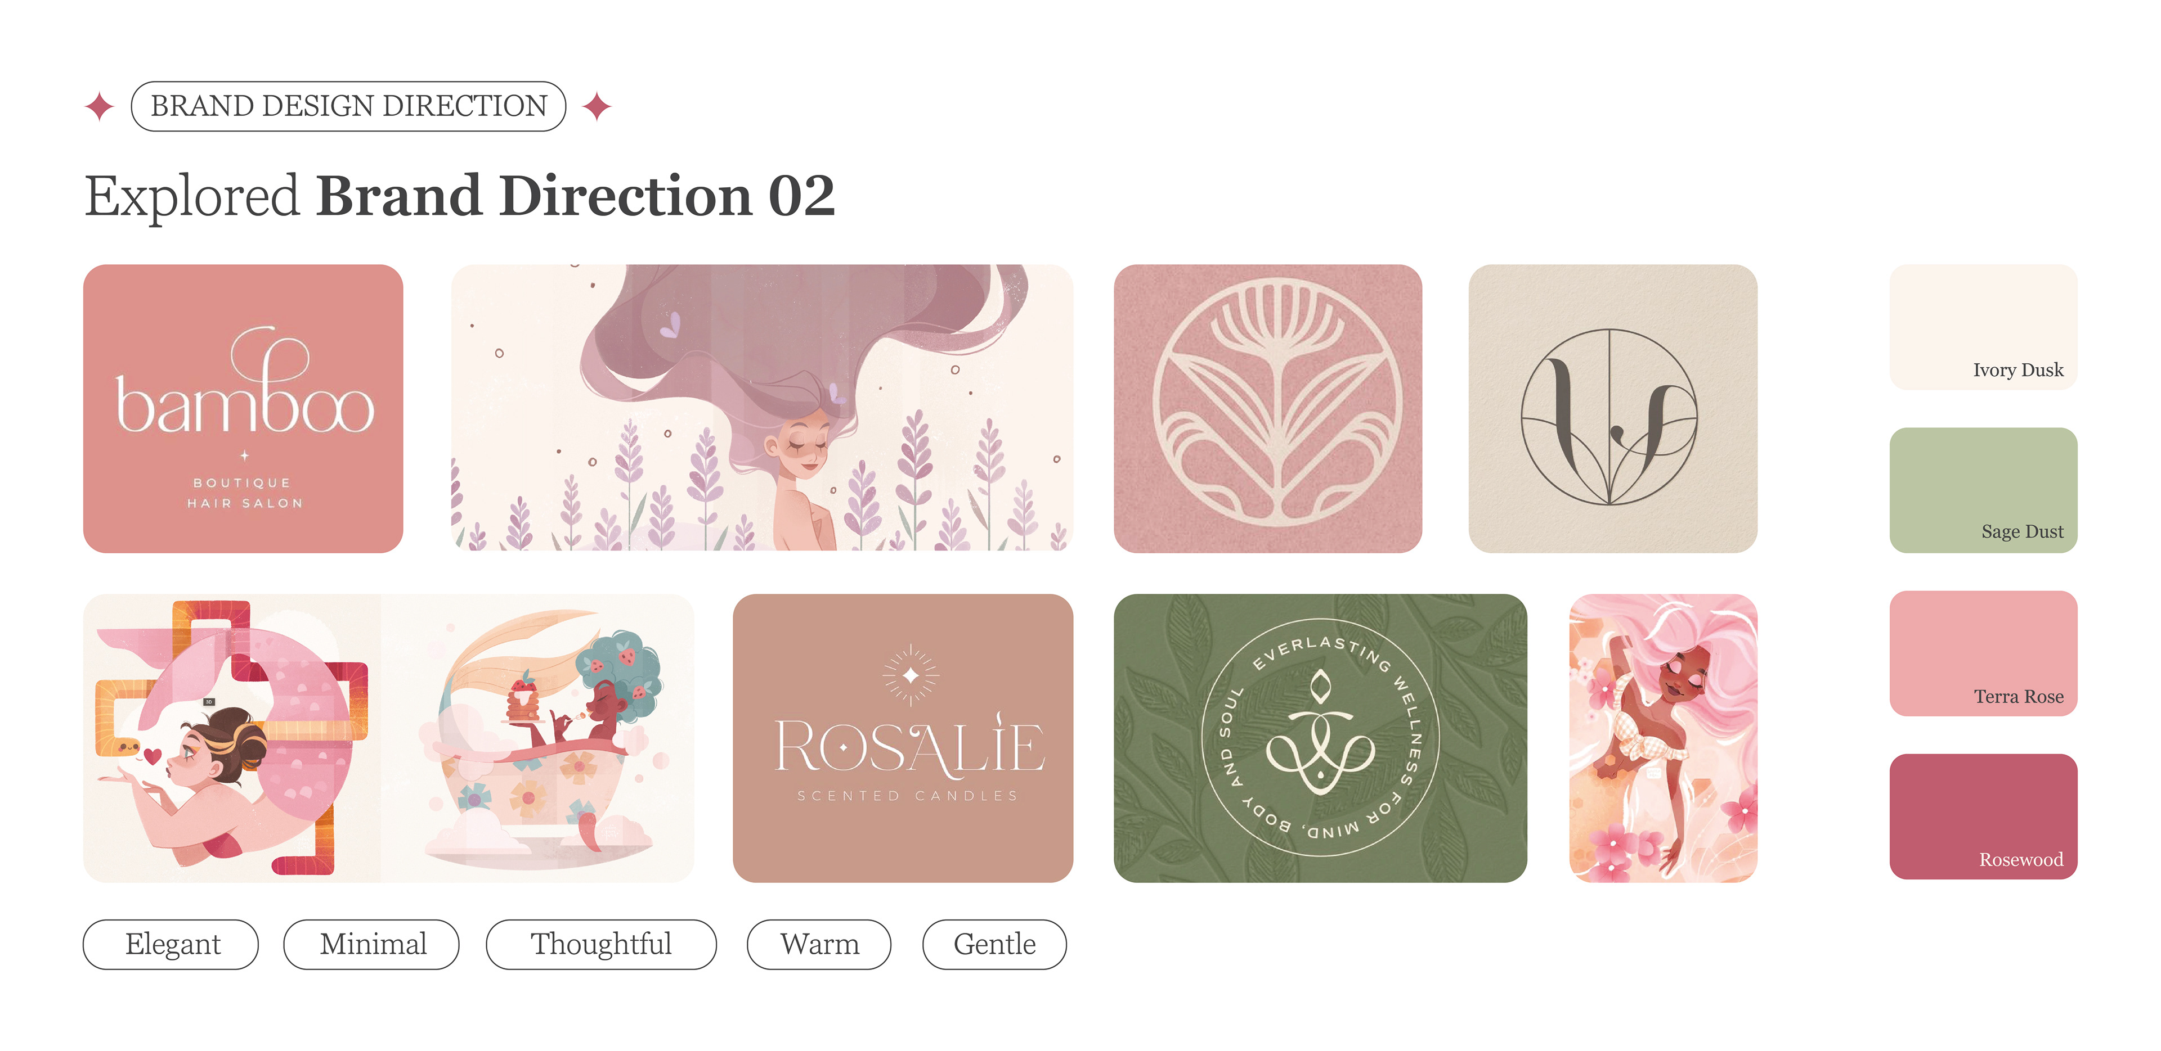Click the Thoughtful keyword tag
Image resolution: width=2161 pixels, height=1051 pixels.
pyautogui.click(x=600, y=945)
